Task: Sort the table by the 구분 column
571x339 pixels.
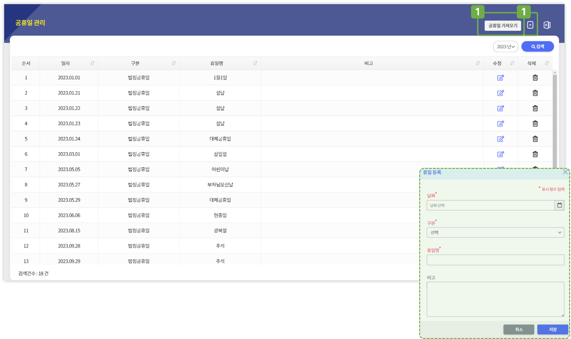Action: pyautogui.click(x=174, y=63)
